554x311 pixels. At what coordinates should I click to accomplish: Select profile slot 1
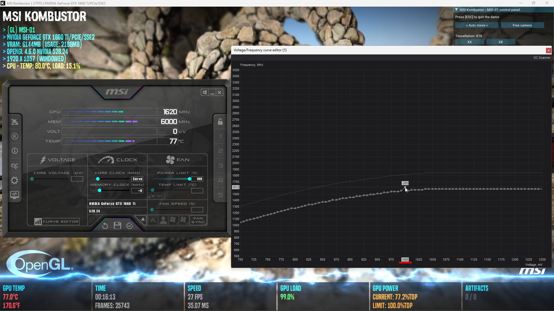click(x=220, y=136)
